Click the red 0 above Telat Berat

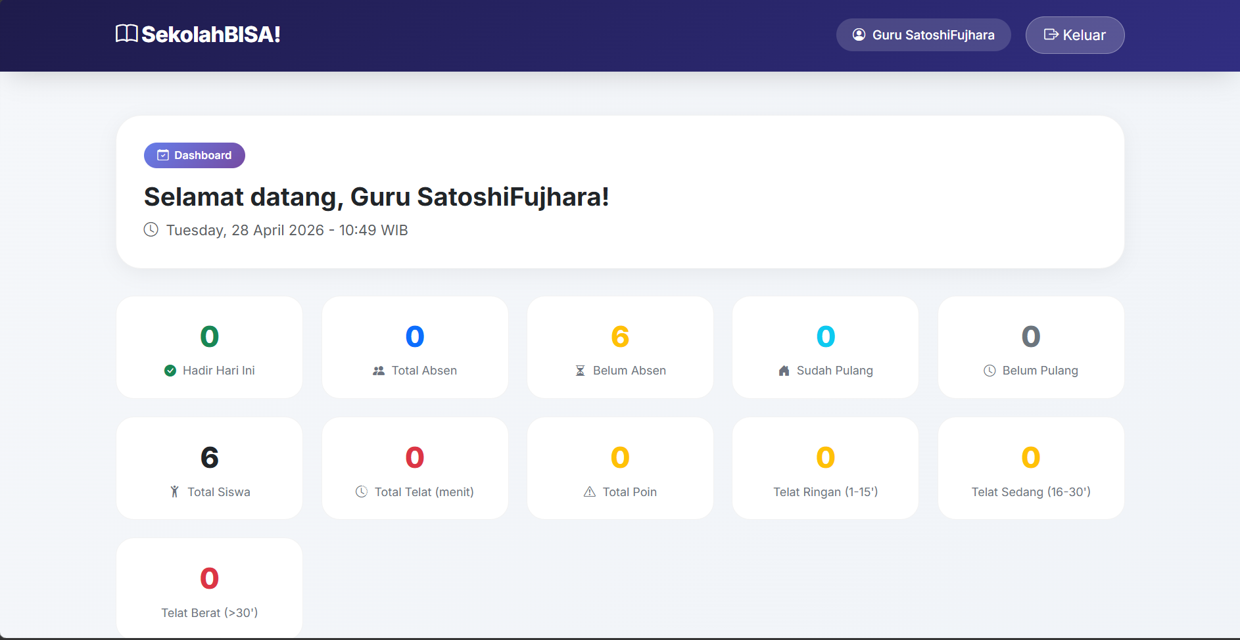click(210, 578)
